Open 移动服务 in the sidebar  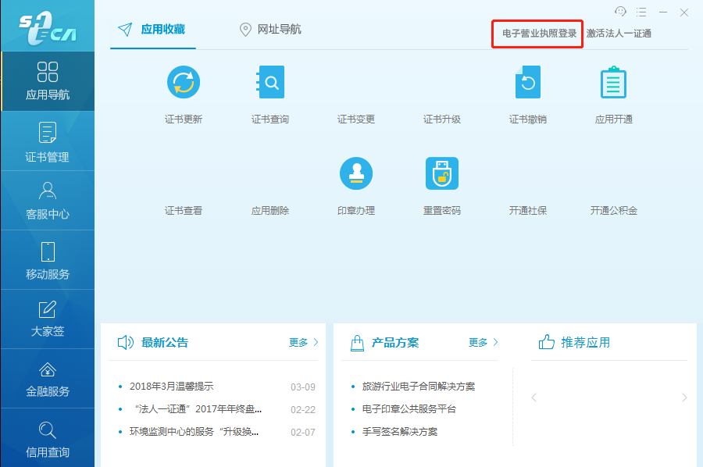pyautogui.click(x=48, y=260)
